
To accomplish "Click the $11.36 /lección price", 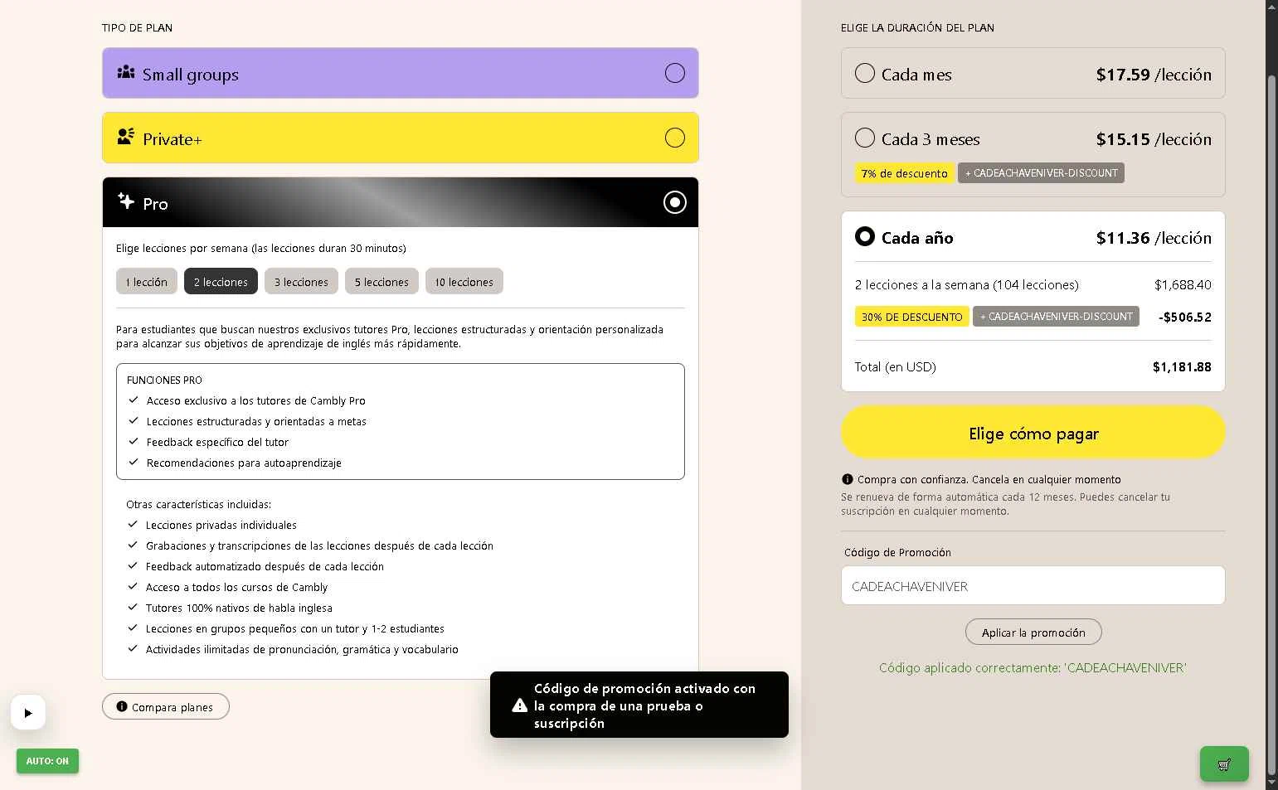I will pos(1154,238).
